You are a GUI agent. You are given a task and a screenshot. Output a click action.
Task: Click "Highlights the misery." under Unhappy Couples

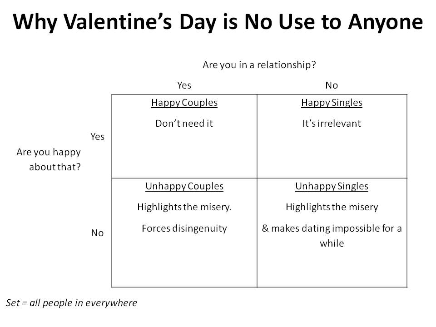[x=184, y=207]
